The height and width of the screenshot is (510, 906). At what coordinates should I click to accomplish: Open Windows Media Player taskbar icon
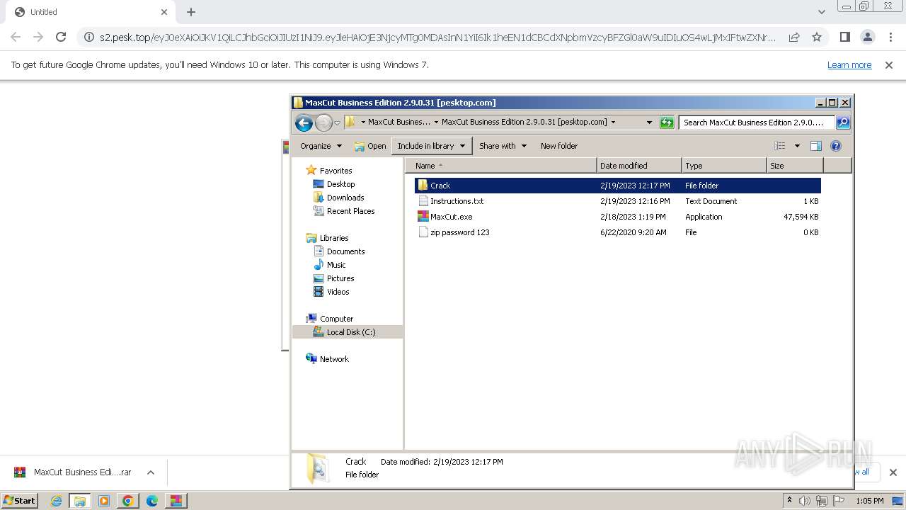104,501
